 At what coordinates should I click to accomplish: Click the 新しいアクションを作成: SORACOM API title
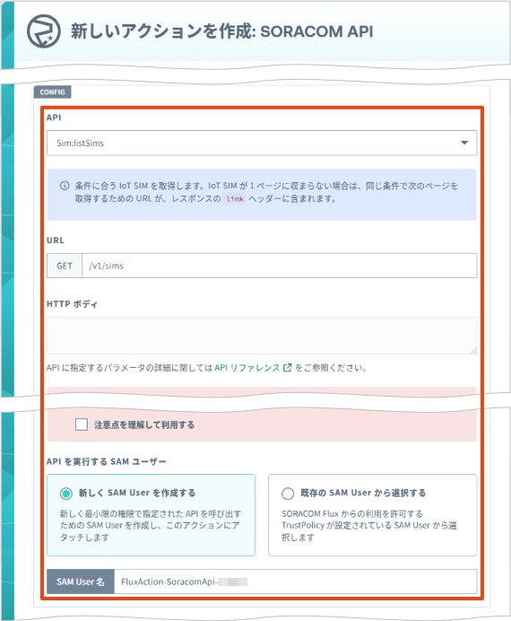point(222,31)
